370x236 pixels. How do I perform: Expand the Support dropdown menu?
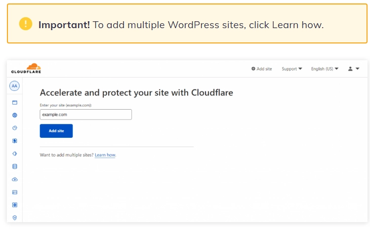click(x=291, y=69)
